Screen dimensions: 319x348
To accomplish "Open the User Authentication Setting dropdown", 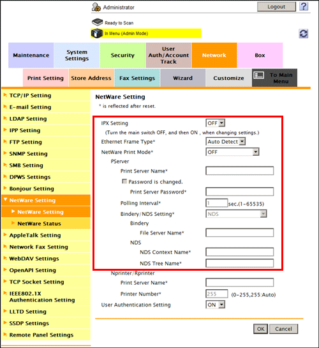I will [x=215, y=305].
